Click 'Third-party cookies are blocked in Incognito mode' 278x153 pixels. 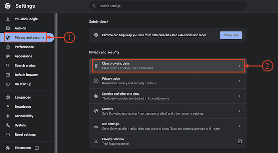click(x=135, y=99)
